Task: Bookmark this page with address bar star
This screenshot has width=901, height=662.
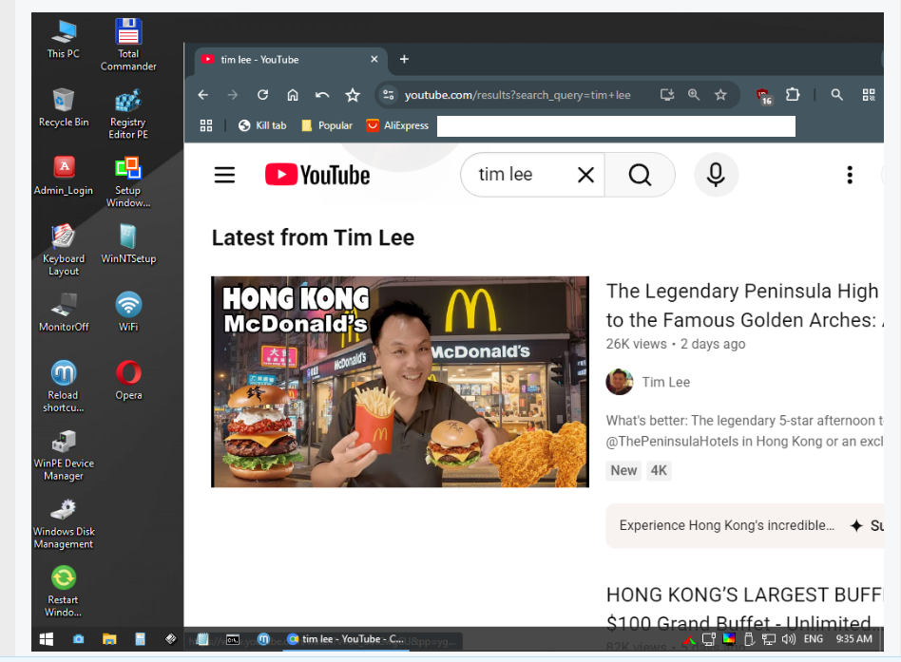Action: [x=720, y=95]
